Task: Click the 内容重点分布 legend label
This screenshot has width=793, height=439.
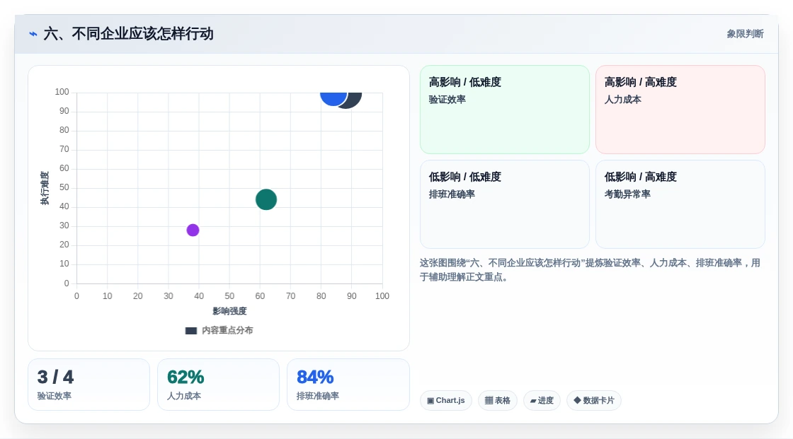Action: tap(227, 330)
